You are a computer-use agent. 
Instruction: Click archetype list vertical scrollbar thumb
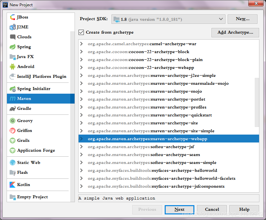click(257, 102)
